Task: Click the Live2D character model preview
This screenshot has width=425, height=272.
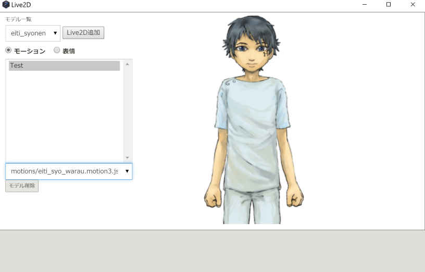Action: (x=254, y=120)
